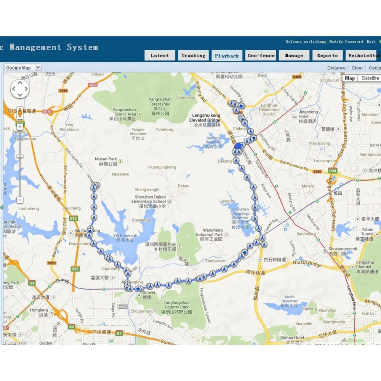
Task: Select the blue-dot track marker at Xinwei
Action: tap(138, 289)
